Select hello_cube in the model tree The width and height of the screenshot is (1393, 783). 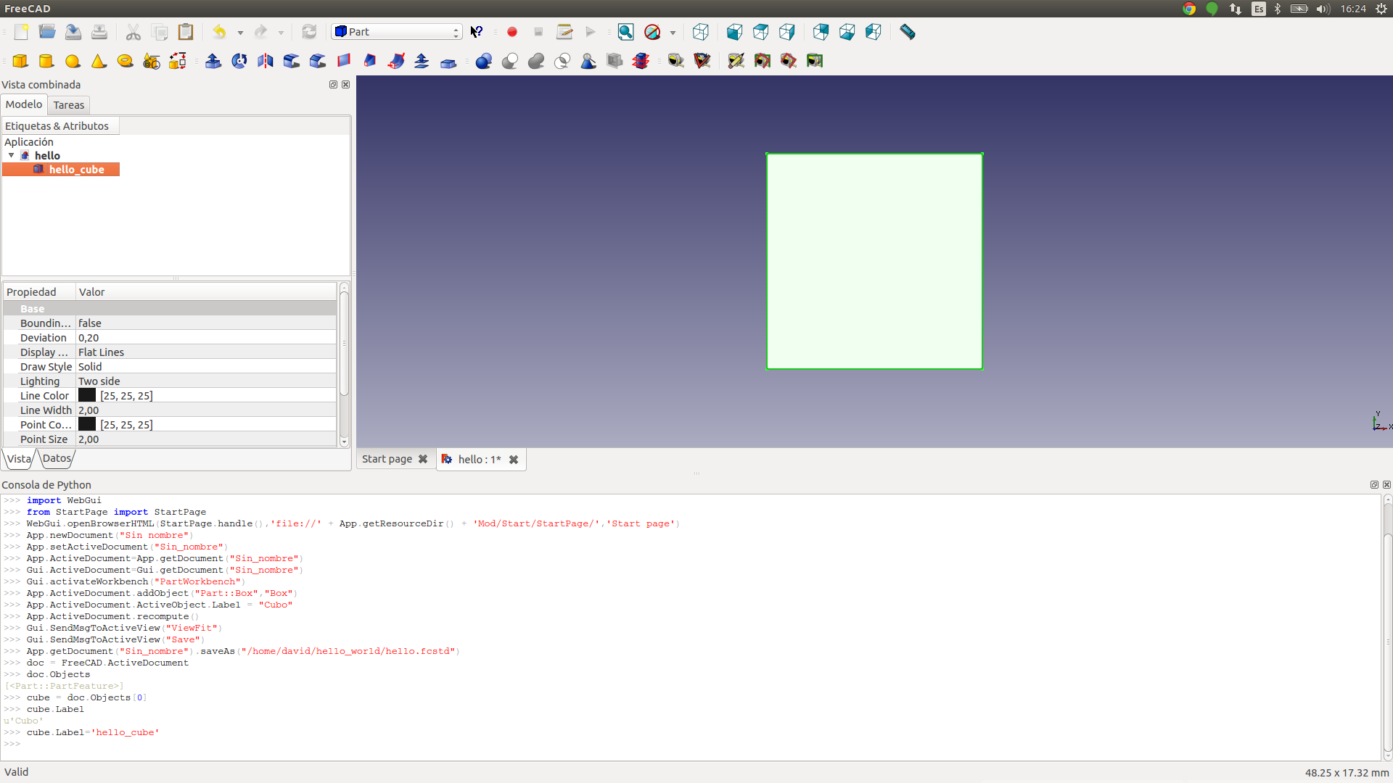[76, 170]
